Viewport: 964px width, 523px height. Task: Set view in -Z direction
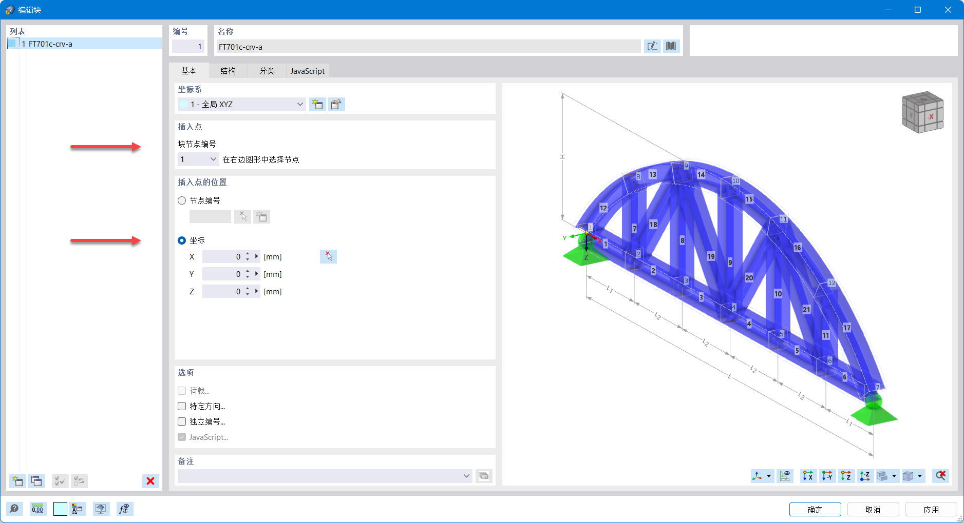[x=865, y=476]
